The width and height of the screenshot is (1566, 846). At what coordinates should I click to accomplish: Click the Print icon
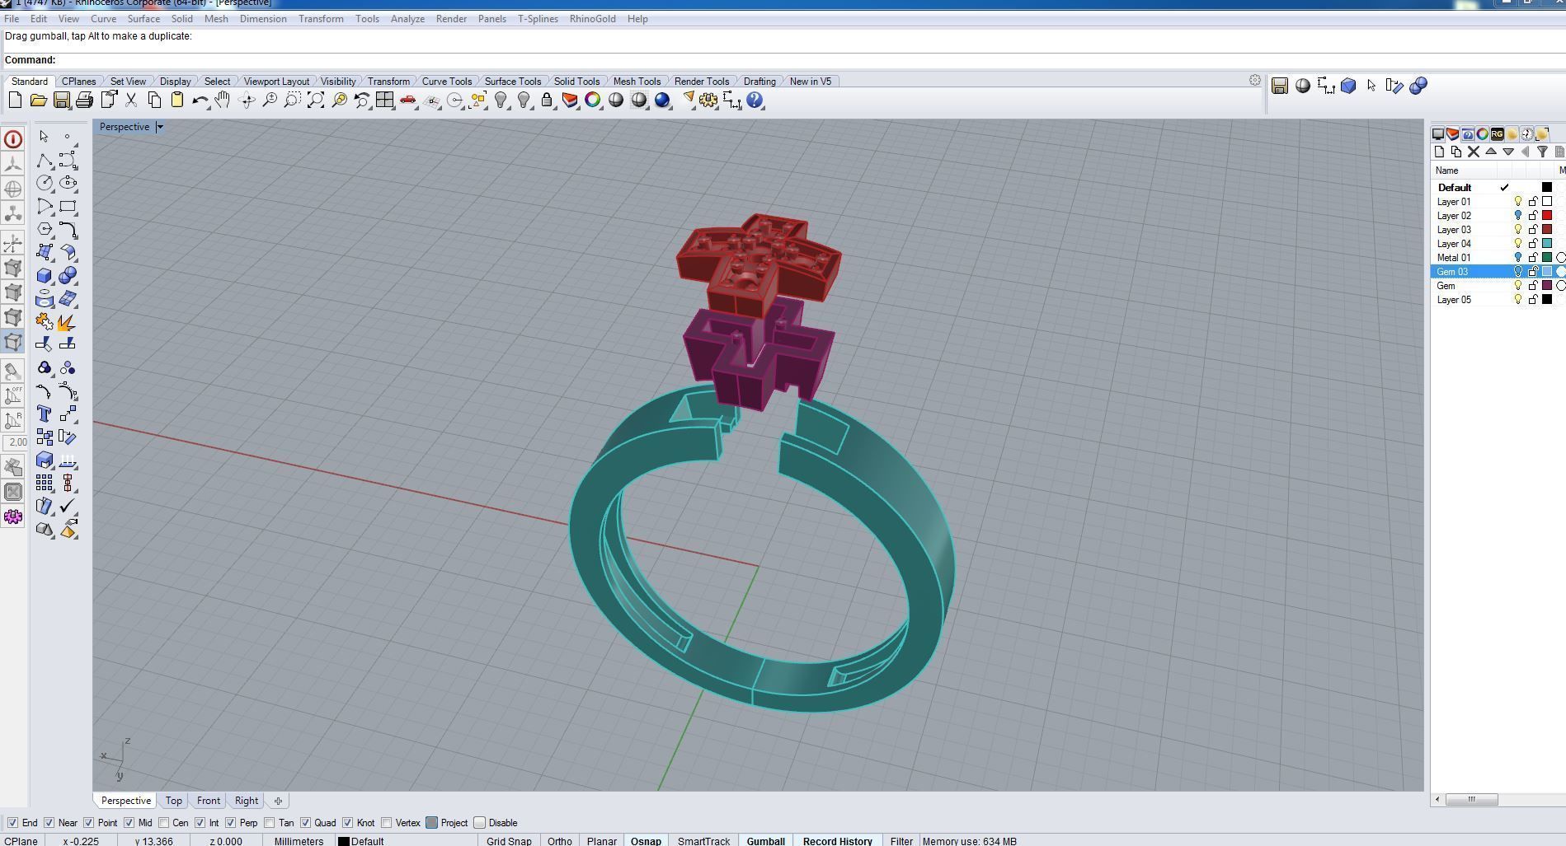tap(84, 100)
